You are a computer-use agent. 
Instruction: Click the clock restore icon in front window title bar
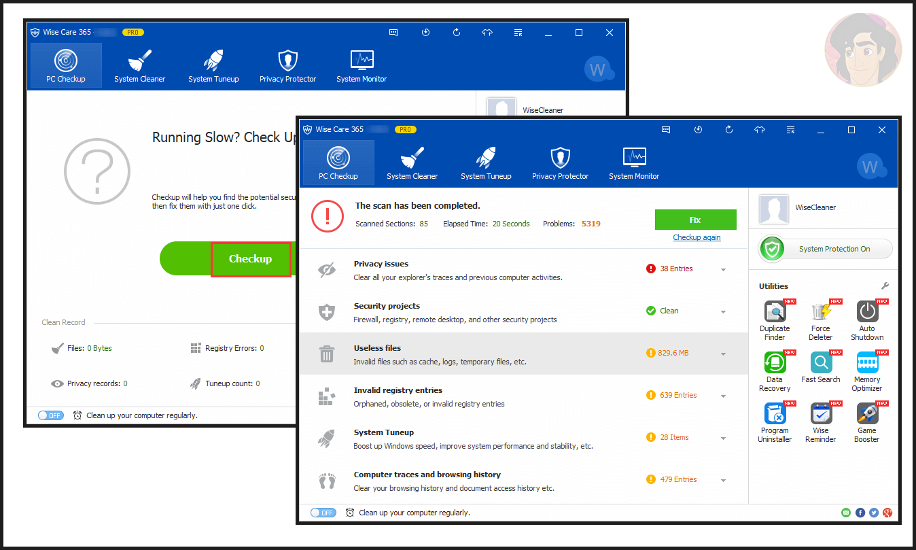[x=698, y=129]
